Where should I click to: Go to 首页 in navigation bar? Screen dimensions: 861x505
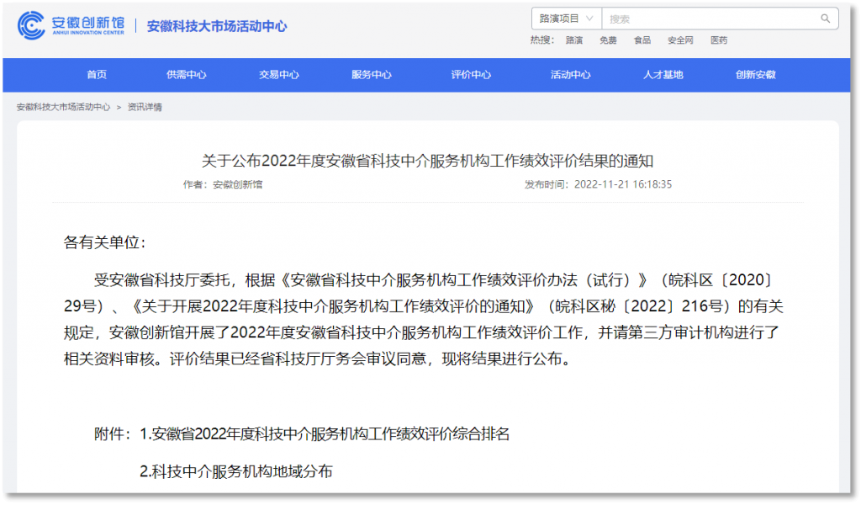97,75
